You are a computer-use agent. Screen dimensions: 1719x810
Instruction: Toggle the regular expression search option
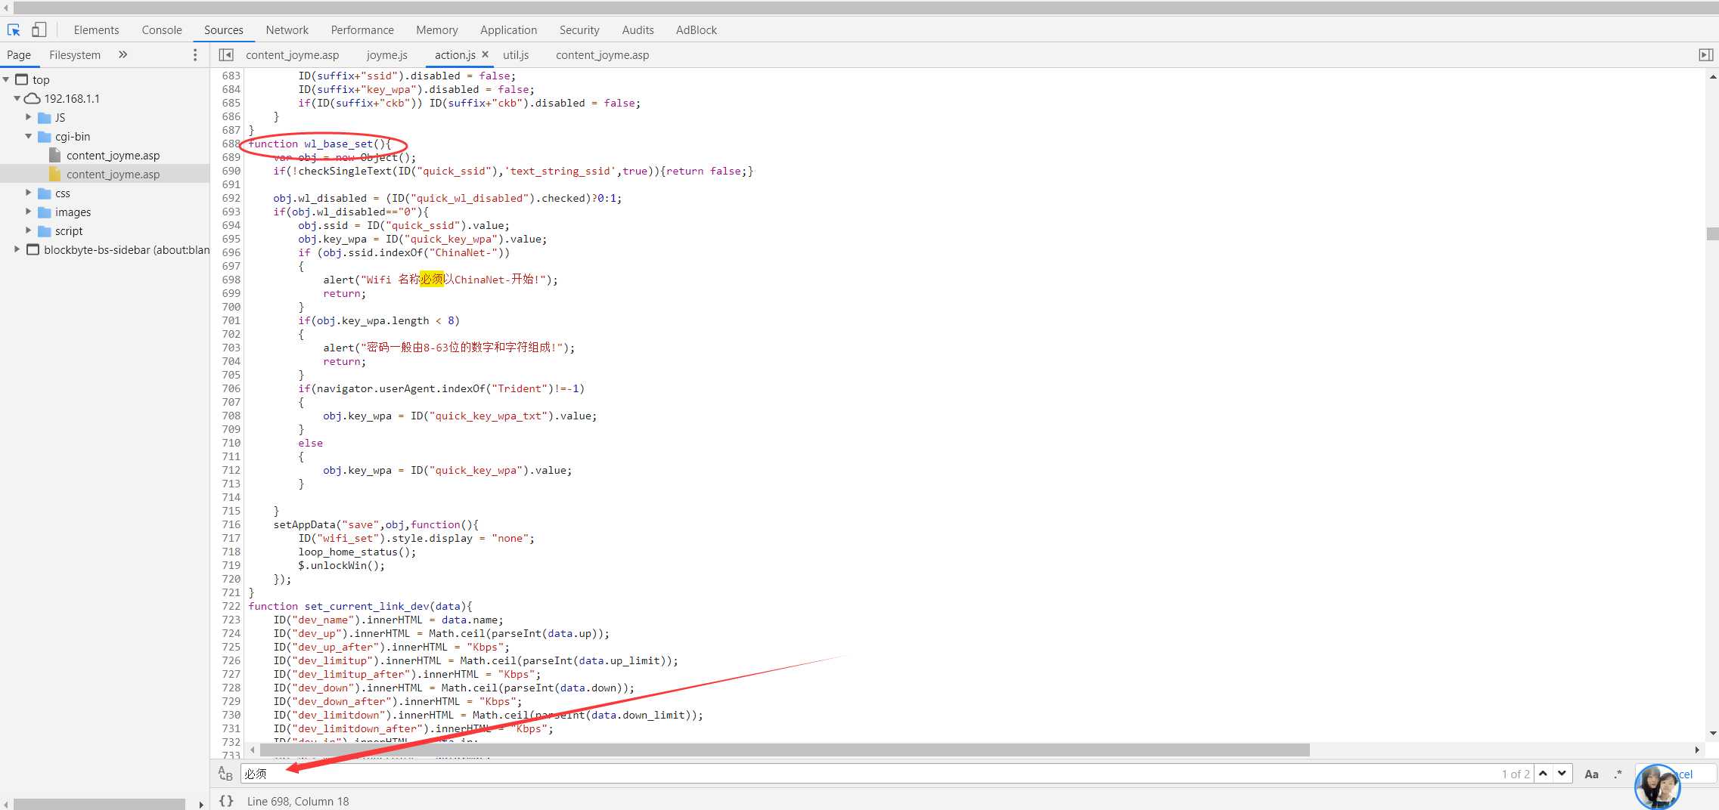click(x=1618, y=774)
